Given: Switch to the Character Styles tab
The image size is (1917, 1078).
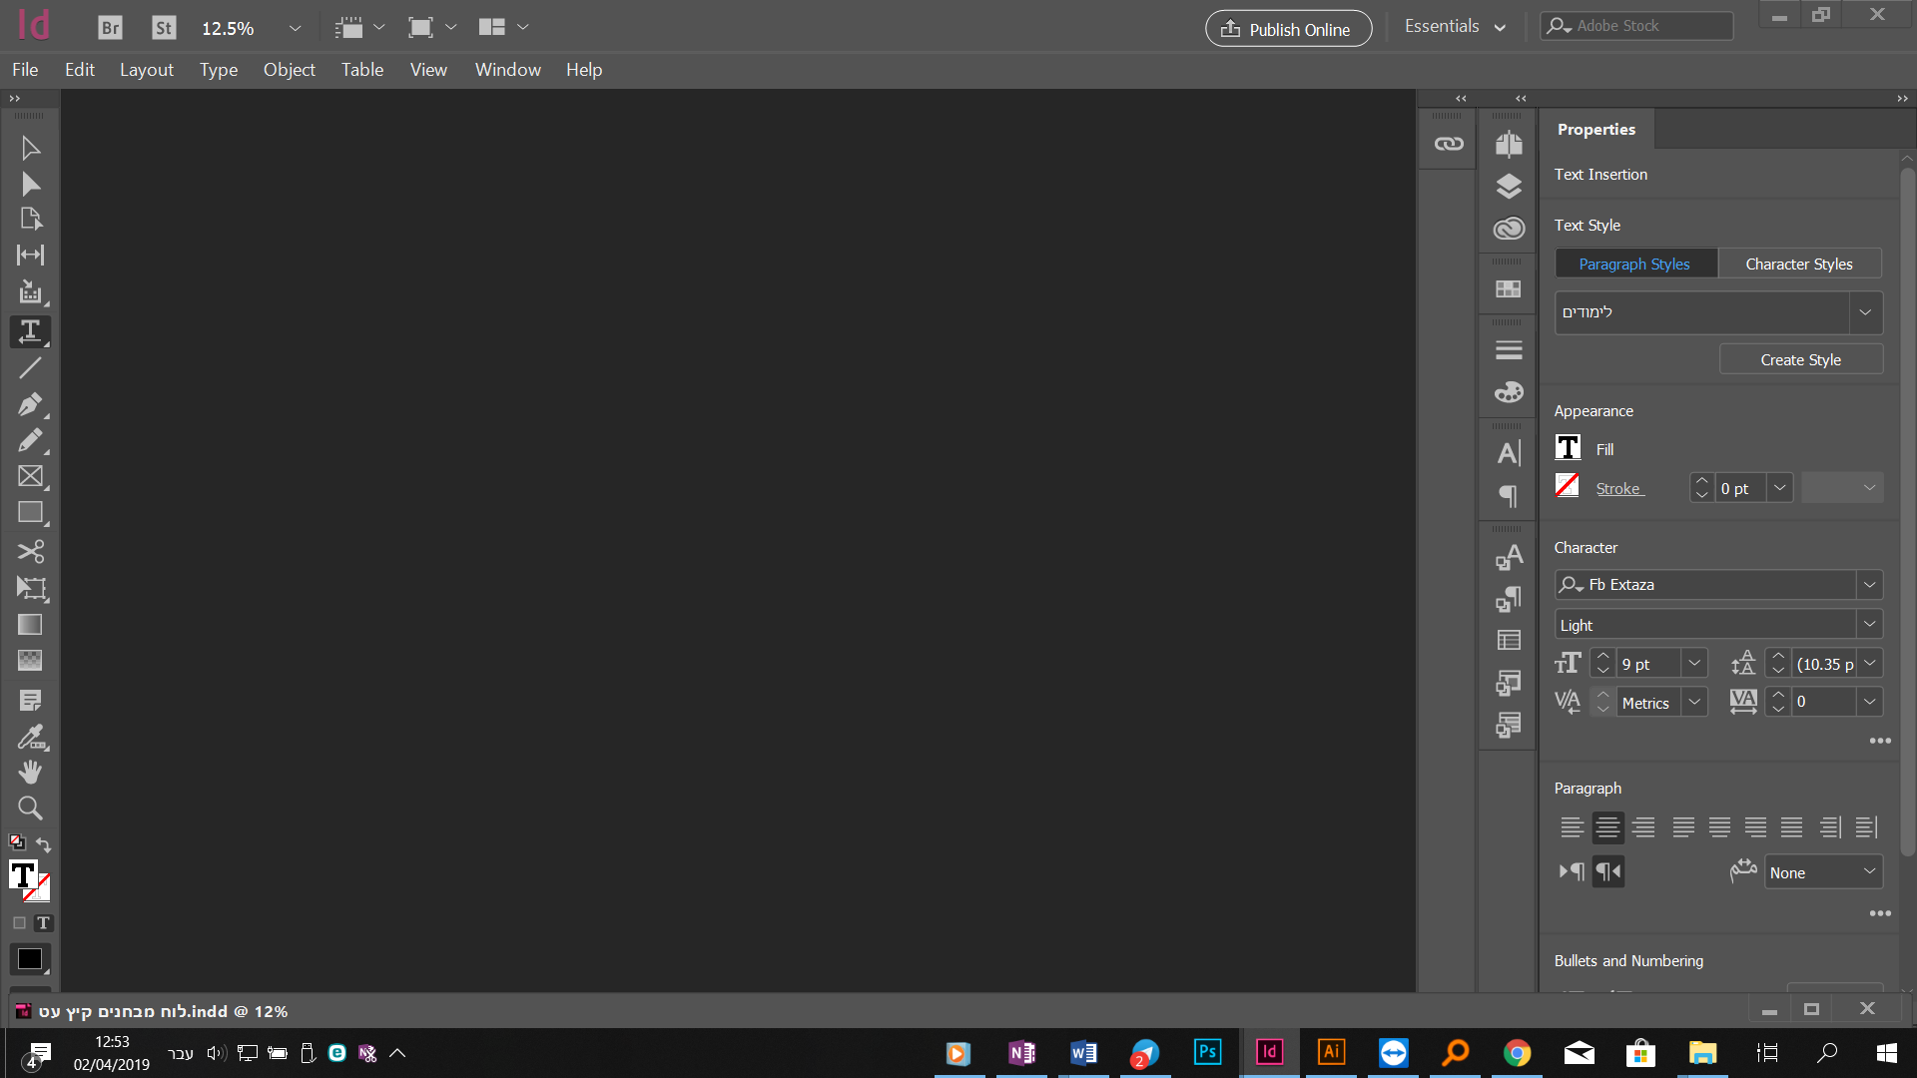Looking at the screenshot, I should pyautogui.click(x=1798, y=263).
